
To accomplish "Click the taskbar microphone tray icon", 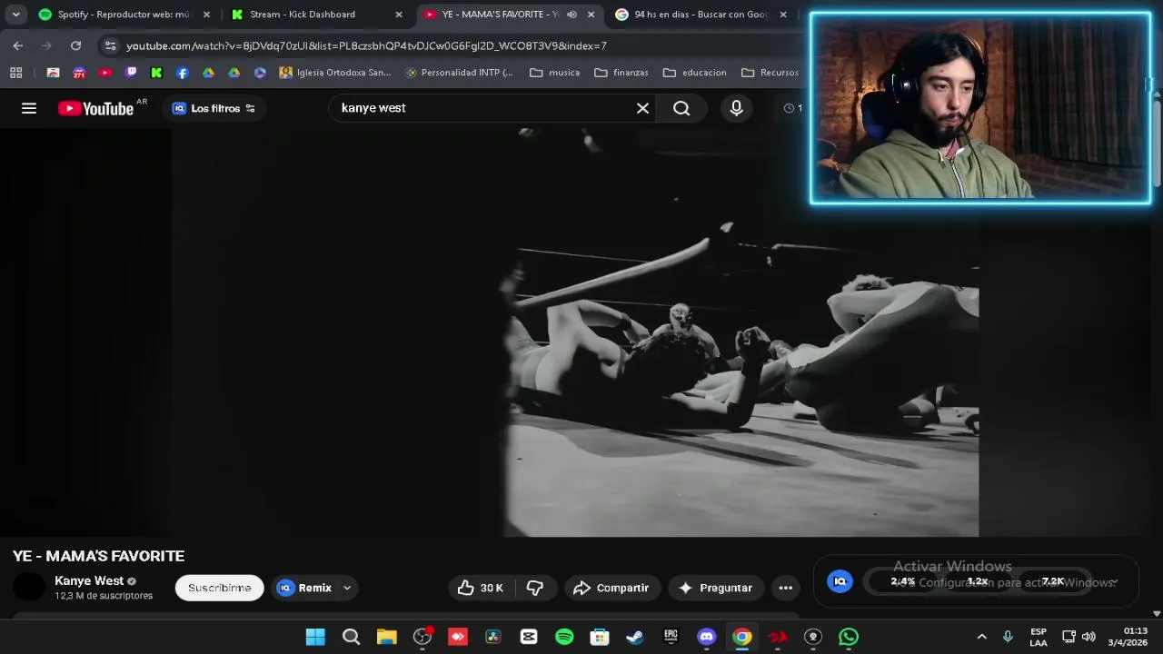I will point(1008,637).
